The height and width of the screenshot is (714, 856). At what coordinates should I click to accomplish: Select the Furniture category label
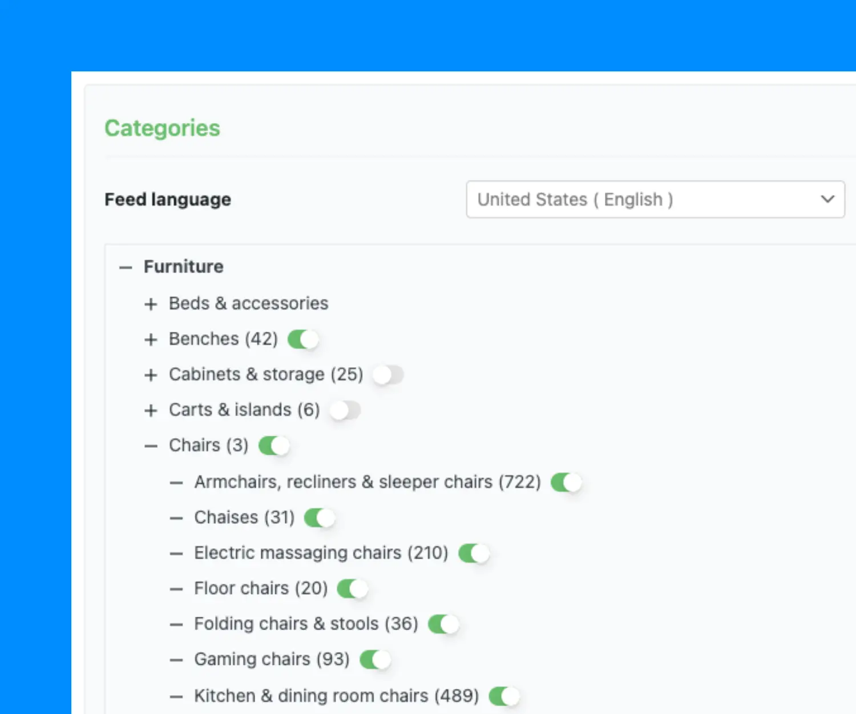(183, 267)
